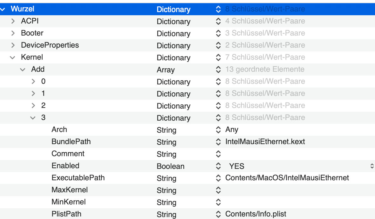Open the Enabled YES value dropdown

coord(372,166)
